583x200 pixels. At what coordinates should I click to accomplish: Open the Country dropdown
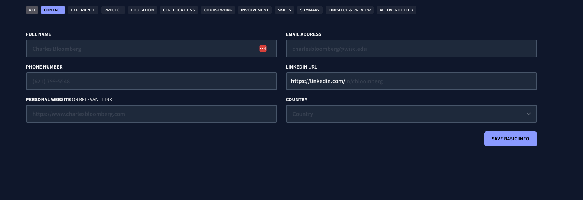coord(411,114)
